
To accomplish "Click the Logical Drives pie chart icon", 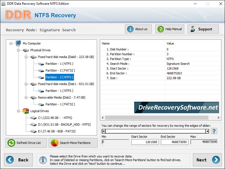I will (x=26, y=111).
